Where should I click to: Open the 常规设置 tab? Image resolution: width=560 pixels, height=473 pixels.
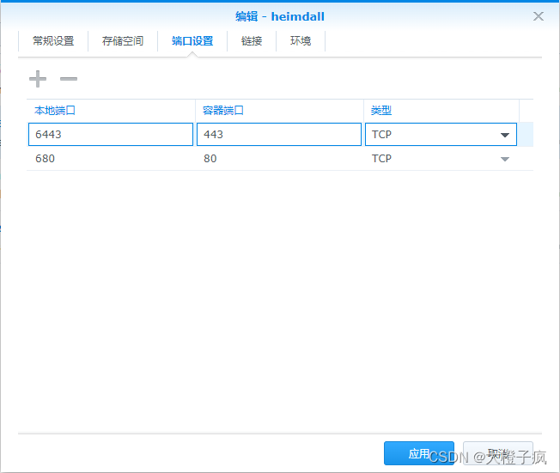coord(53,41)
